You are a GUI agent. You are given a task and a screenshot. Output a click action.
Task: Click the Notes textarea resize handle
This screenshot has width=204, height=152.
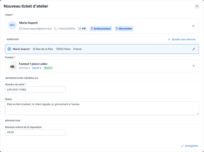click(x=198, y=114)
